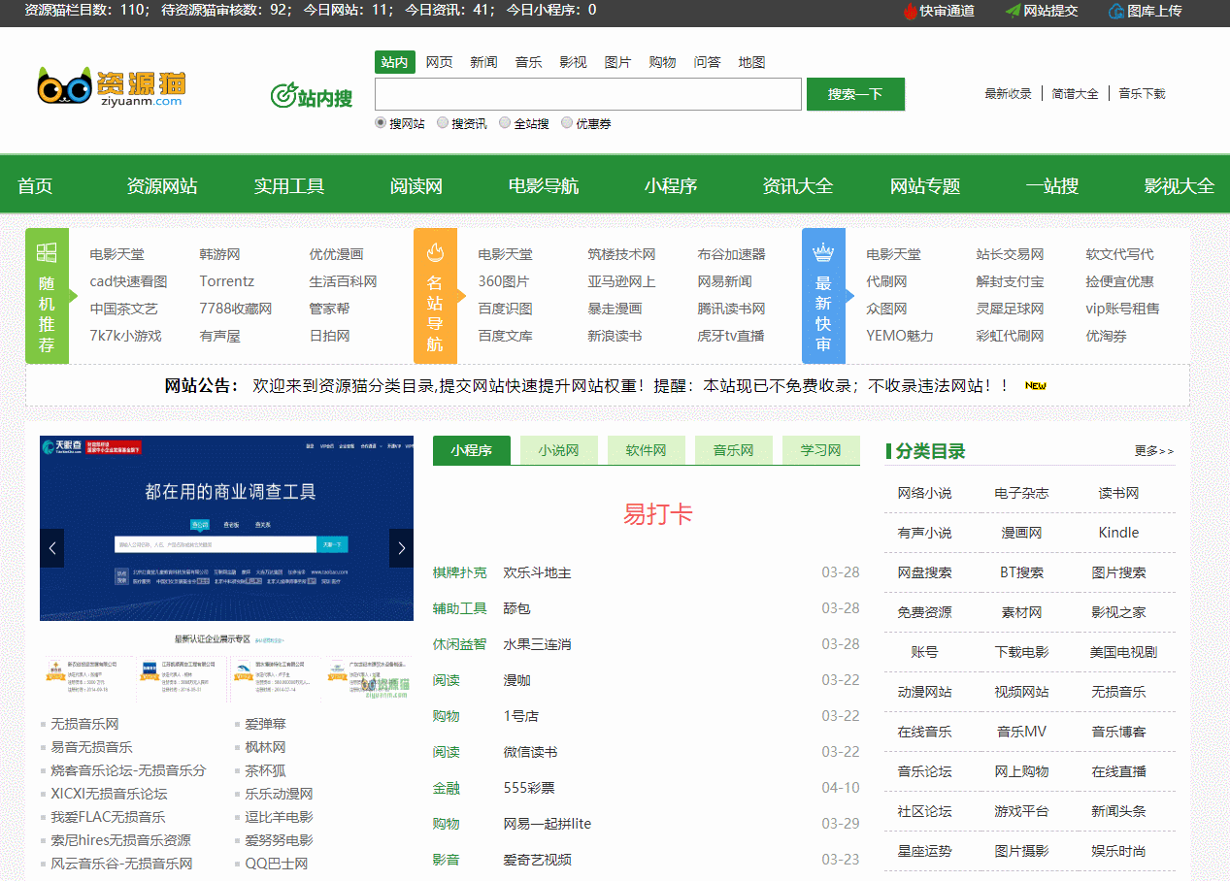Open the 最新认证企业展示专区 image
Screen dimensions: 1230x881
click(x=226, y=668)
